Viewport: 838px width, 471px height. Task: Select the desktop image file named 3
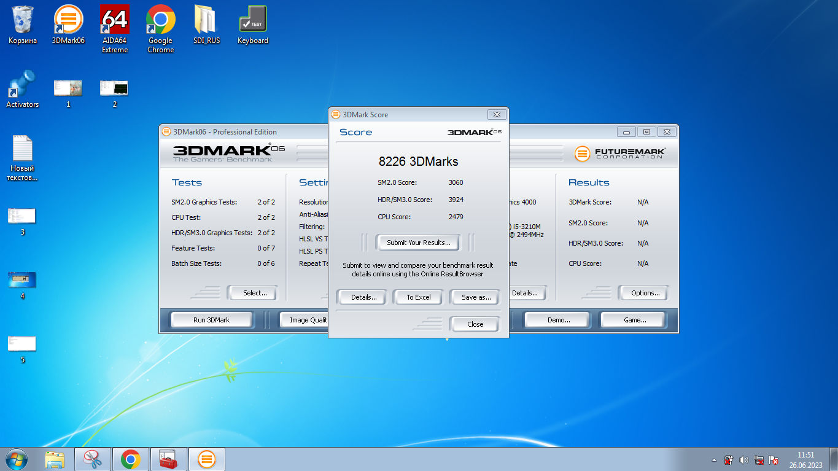point(22,221)
